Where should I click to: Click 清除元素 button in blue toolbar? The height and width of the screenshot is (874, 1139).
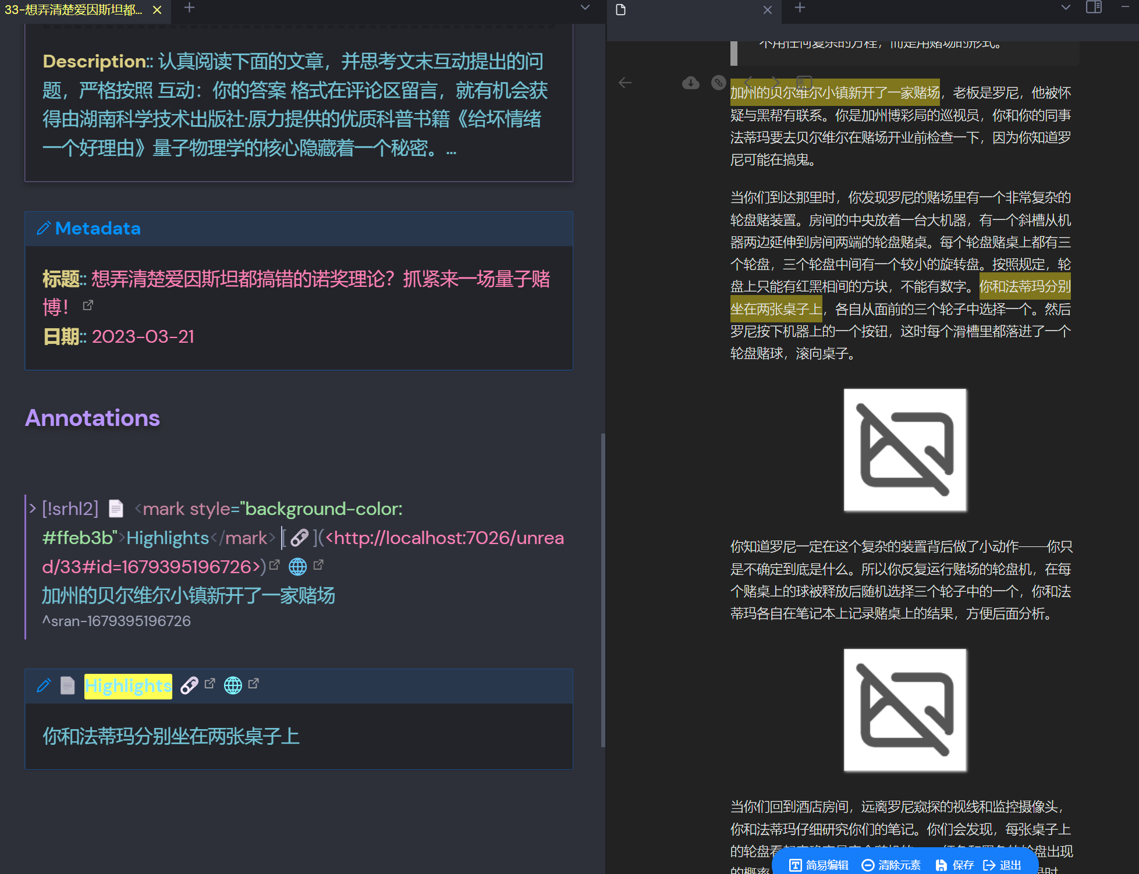tap(891, 865)
